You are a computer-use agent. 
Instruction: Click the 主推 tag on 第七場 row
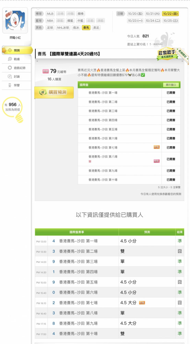[x=156, y=147]
